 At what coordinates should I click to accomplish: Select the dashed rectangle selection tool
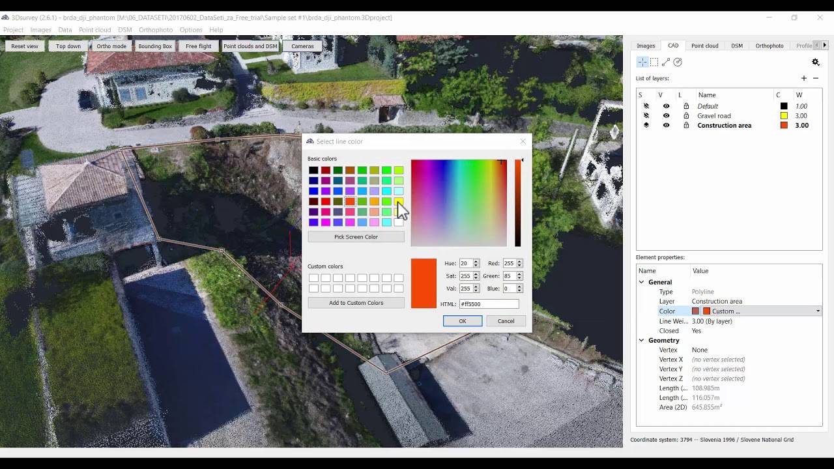pyautogui.click(x=654, y=62)
